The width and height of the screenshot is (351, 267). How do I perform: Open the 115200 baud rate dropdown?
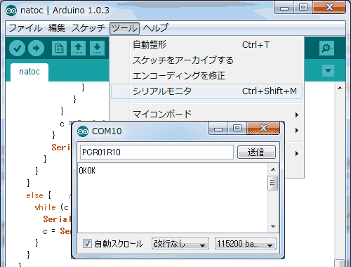[246, 244]
